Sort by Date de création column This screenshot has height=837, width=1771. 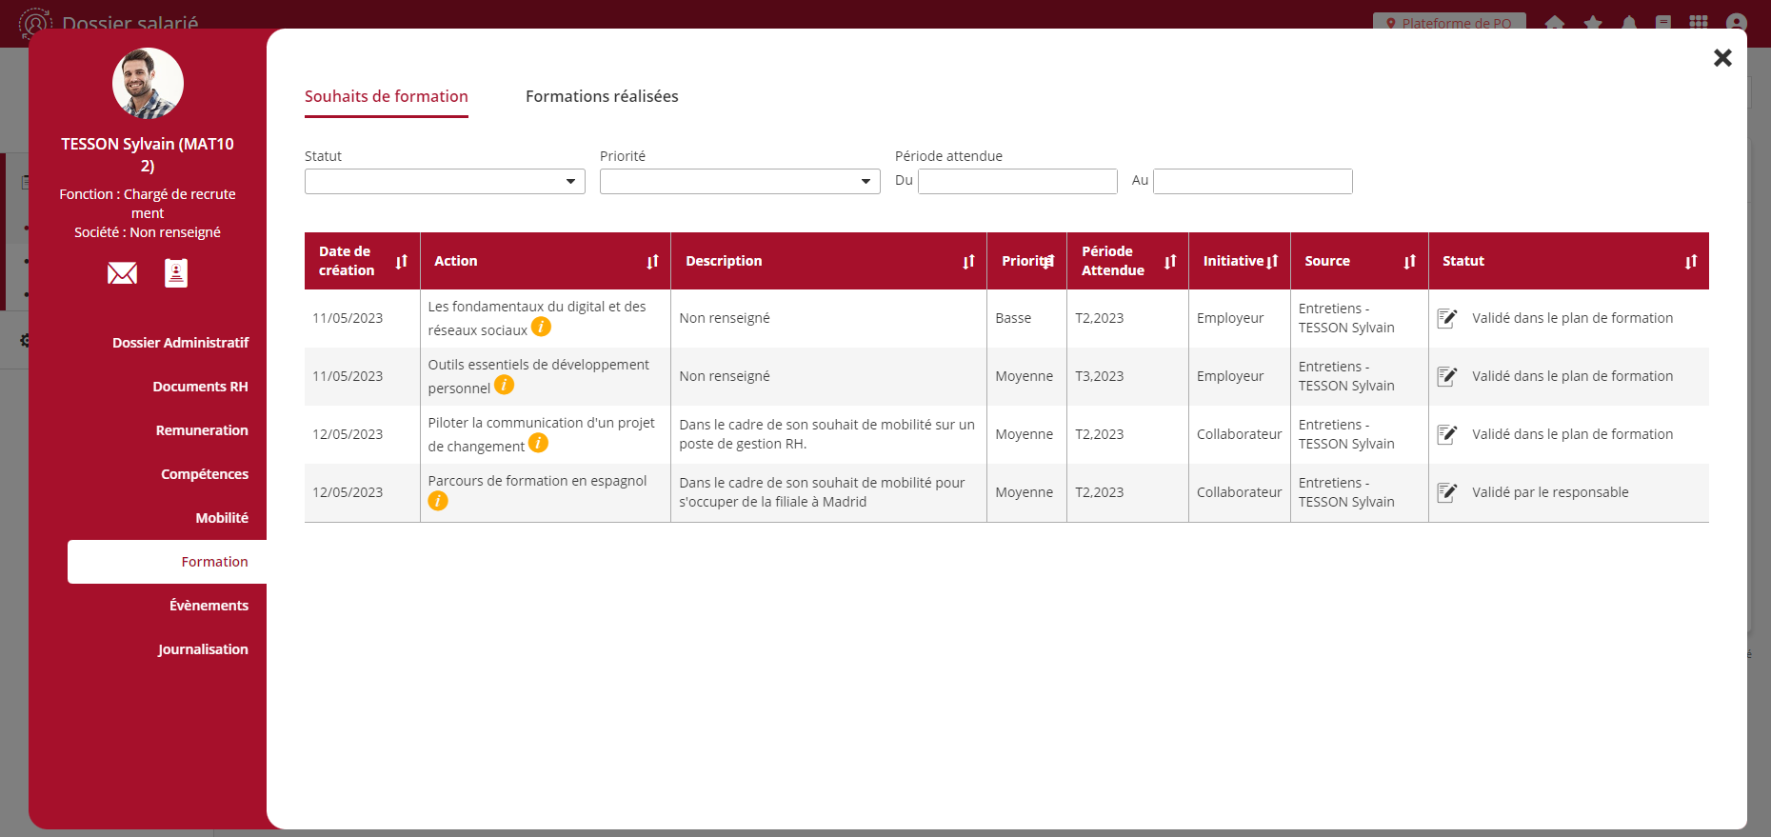point(401,262)
